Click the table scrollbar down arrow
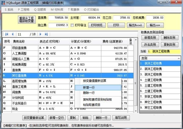The image size is (183, 129). [136, 111]
